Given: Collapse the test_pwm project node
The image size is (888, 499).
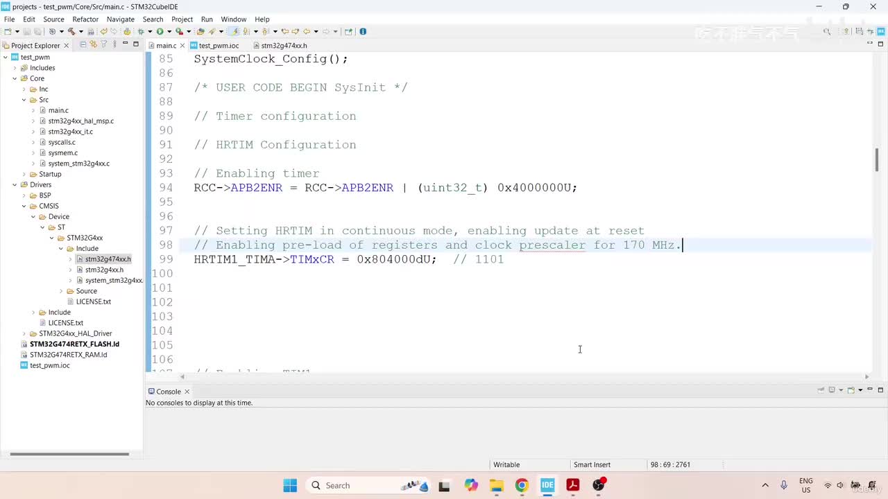Looking at the screenshot, I should [6, 58].
